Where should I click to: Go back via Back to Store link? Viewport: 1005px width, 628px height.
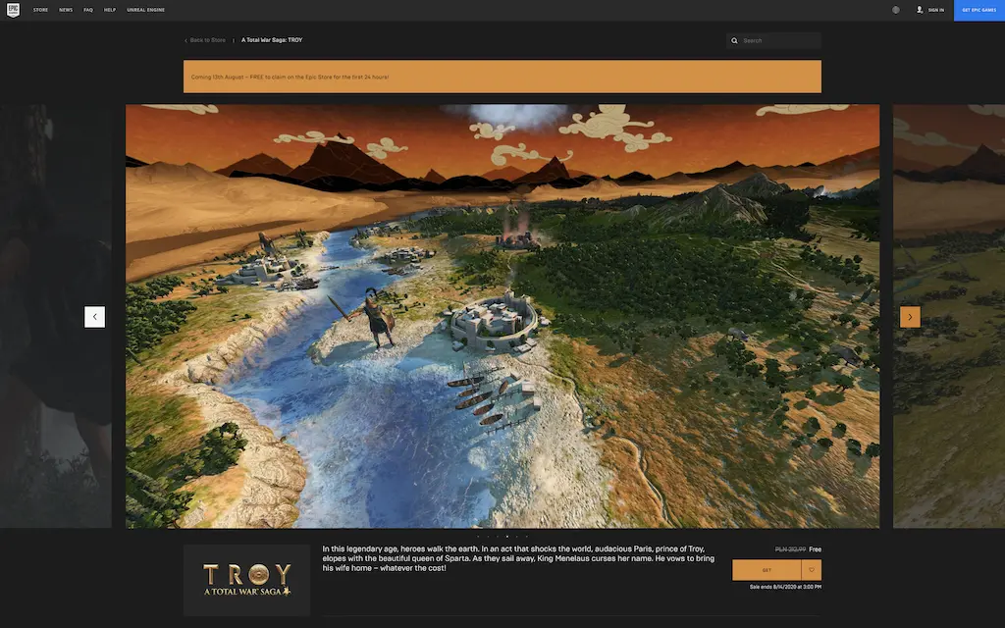coord(205,40)
